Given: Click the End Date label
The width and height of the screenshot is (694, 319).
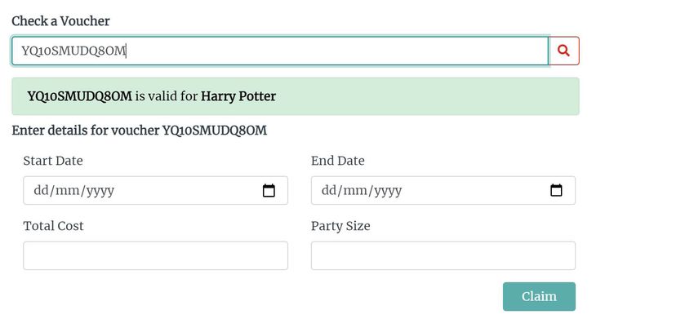Looking at the screenshot, I should point(338,161).
